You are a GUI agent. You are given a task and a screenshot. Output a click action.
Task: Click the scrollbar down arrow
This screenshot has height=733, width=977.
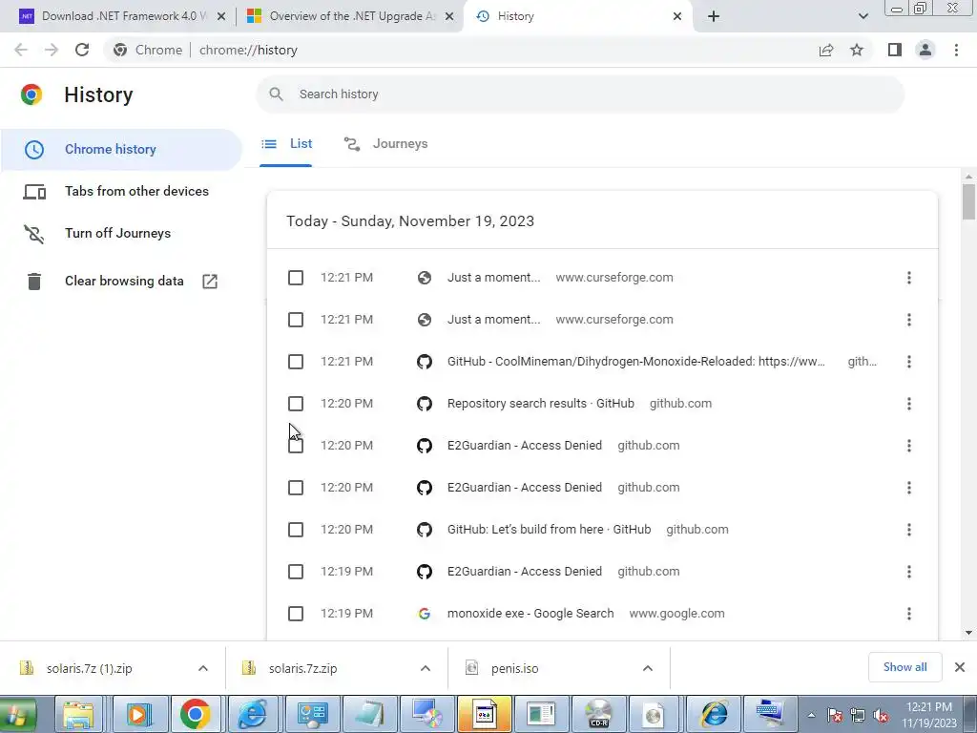(x=968, y=633)
